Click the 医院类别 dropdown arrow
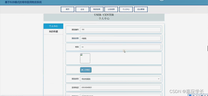Screen dimensions: 208x96 pyautogui.click(x=158, y=79)
